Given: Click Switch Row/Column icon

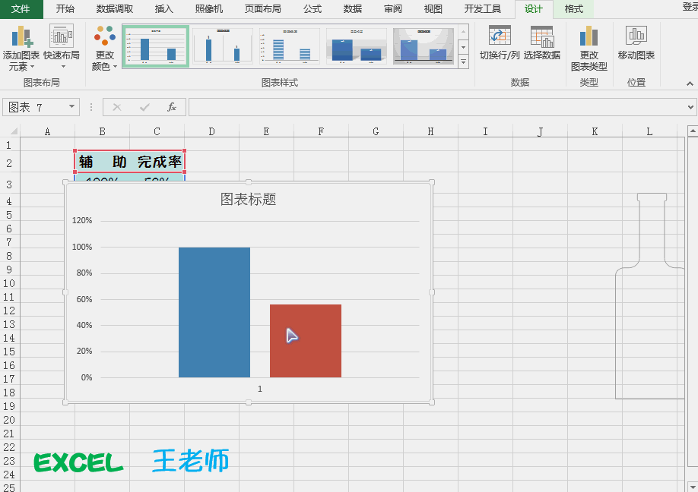Looking at the screenshot, I should [x=500, y=36].
